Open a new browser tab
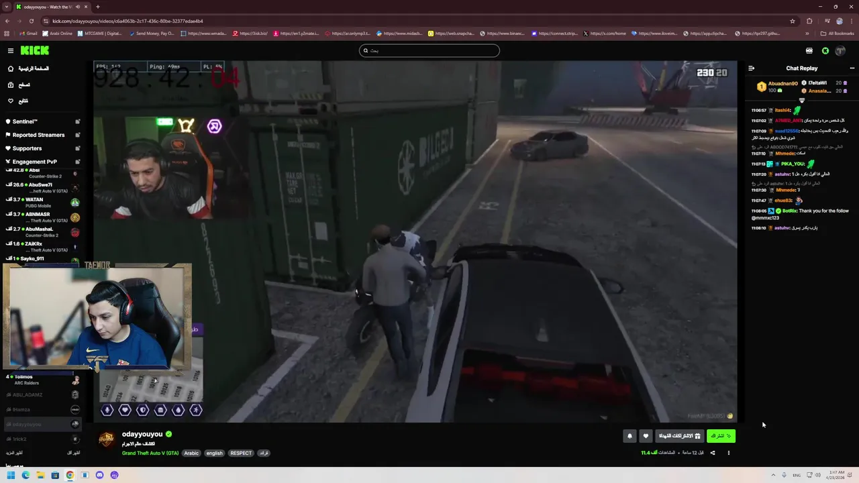This screenshot has height=483, width=859. (x=98, y=7)
